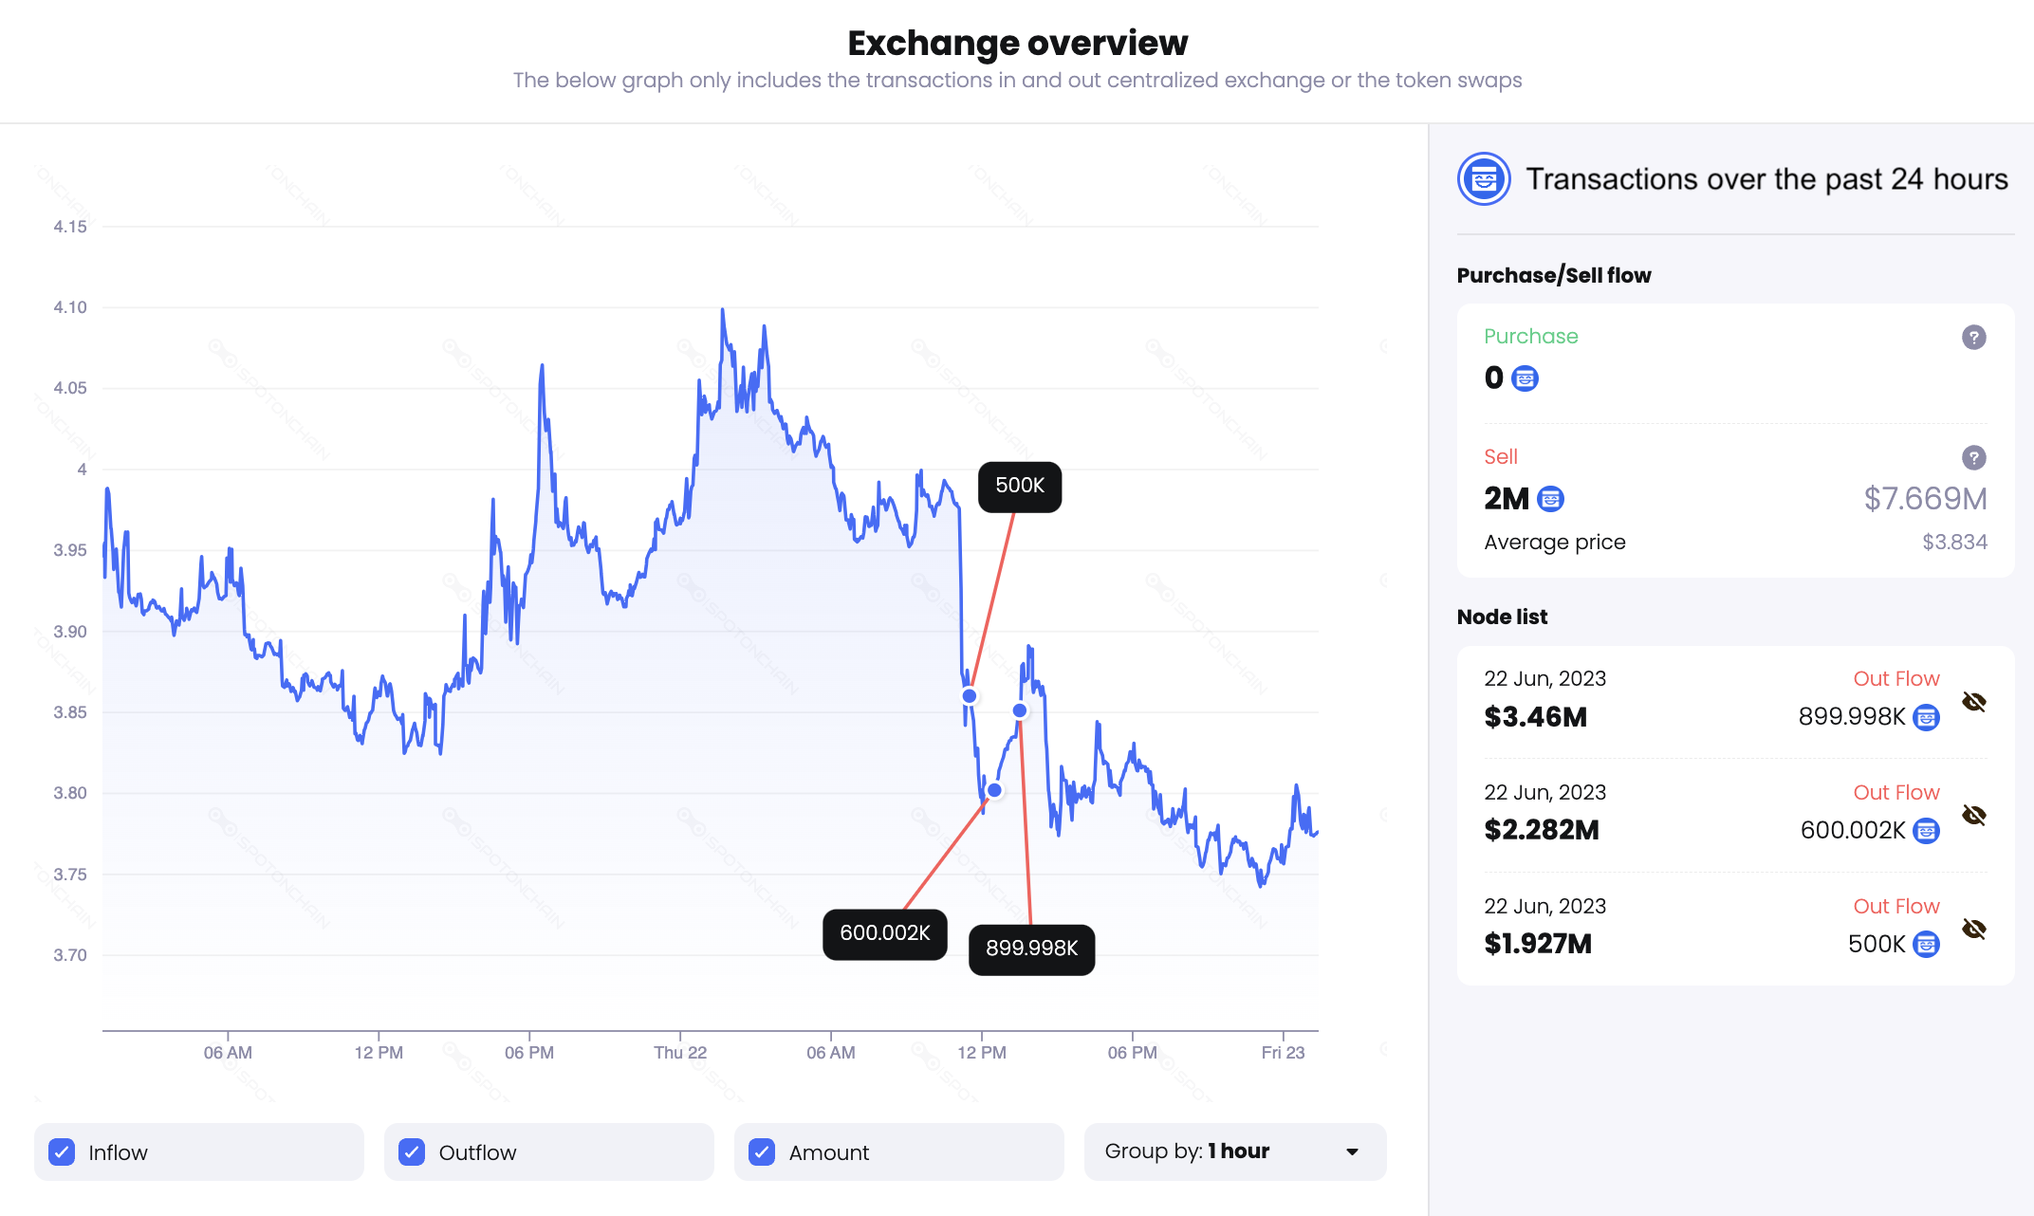This screenshot has width=2034, height=1216.
Task: Click the token icon next to Purchase count 0
Action: click(1525, 378)
